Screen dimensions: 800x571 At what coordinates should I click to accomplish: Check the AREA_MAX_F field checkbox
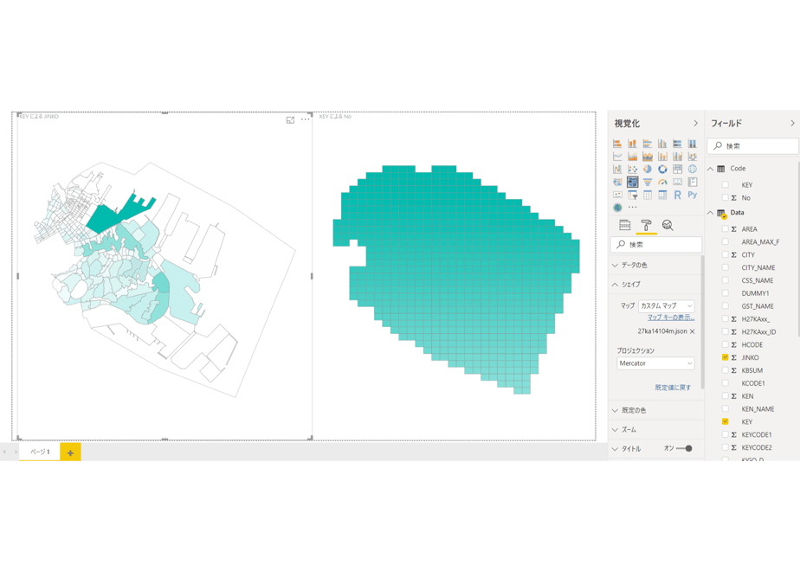pos(725,241)
